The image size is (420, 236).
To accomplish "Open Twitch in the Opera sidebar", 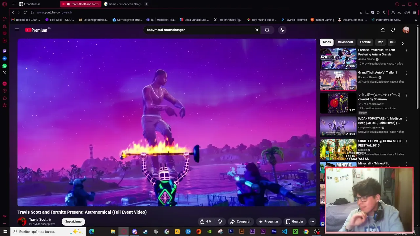I will (x=4, y=51).
